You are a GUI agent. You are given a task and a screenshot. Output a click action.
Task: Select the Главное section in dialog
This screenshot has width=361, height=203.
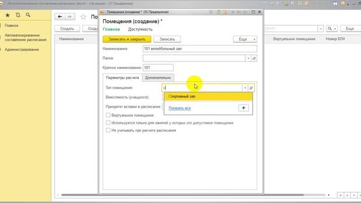[x=111, y=29]
